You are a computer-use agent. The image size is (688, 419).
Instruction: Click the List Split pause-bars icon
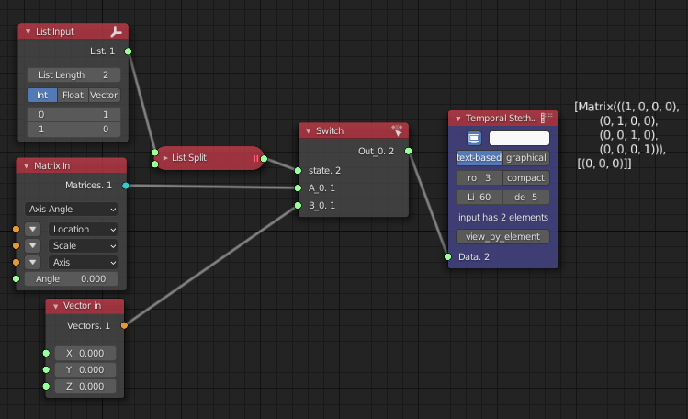tap(255, 158)
